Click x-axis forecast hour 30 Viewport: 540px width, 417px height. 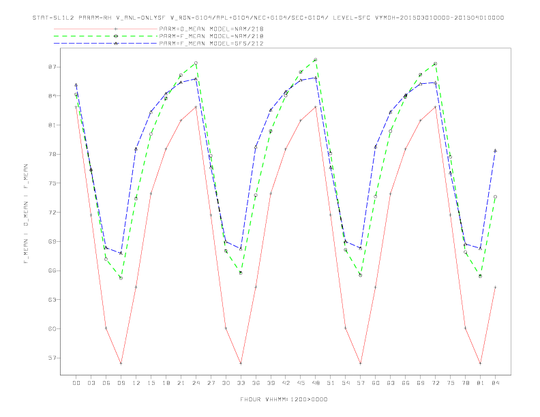point(226,383)
